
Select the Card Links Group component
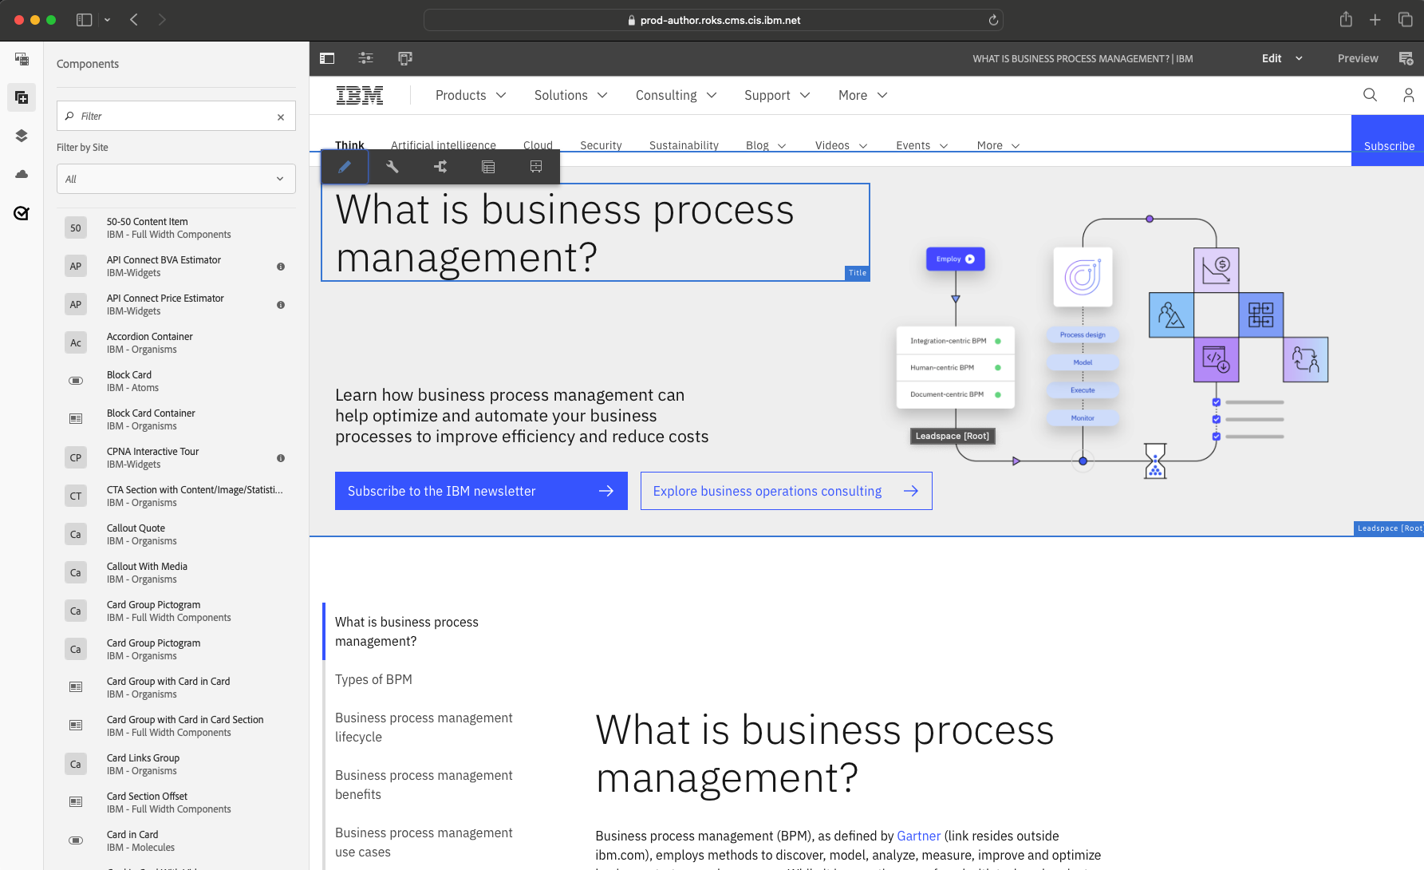coord(176,765)
